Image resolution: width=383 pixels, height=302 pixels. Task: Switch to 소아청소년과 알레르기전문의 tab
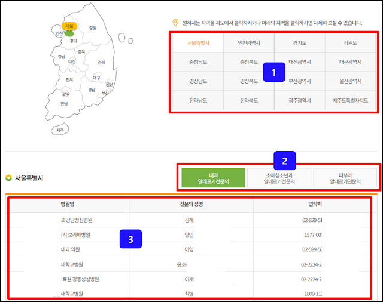(x=279, y=178)
